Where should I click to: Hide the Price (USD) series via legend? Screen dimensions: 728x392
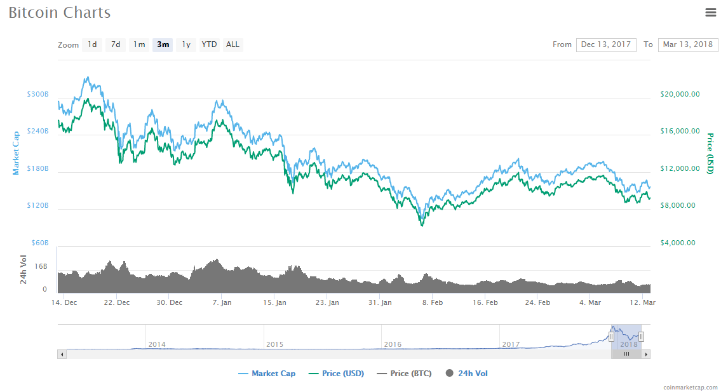(336, 374)
